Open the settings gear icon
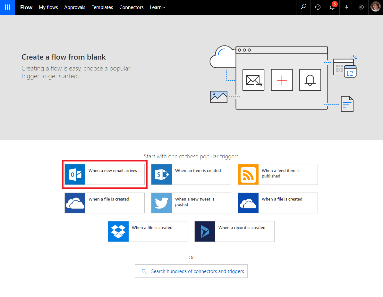 [361, 7]
